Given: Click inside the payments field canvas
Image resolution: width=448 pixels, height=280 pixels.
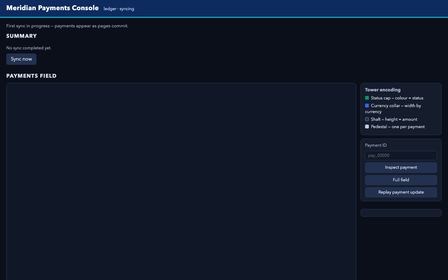Looking at the screenshot, I should (x=181, y=181).
